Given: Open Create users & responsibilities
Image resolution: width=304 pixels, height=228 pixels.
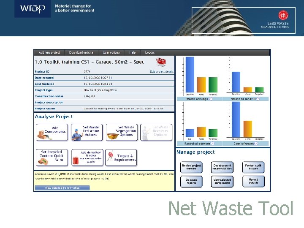Looking at the screenshot, I should 222,167.
